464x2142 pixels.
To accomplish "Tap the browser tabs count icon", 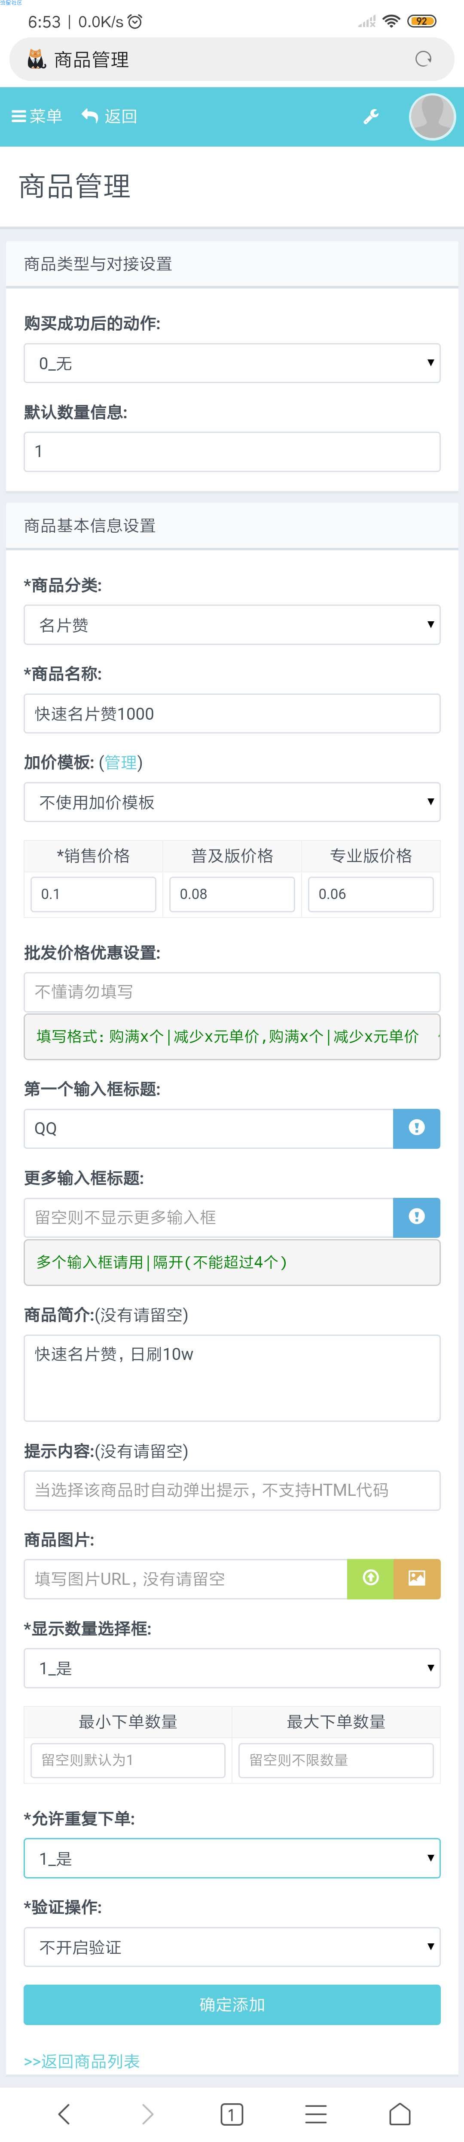I will coord(232,2114).
